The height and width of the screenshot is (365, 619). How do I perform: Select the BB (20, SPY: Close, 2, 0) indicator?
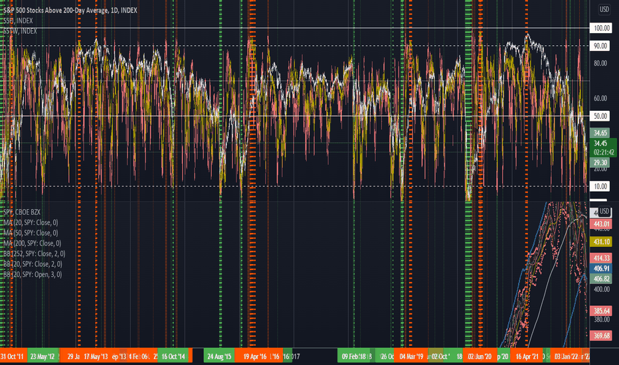click(x=33, y=264)
